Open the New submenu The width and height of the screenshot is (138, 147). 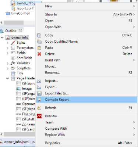86,6
